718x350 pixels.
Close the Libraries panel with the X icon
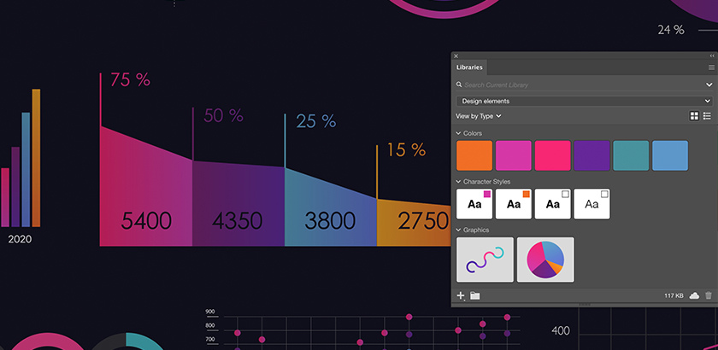click(x=456, y=55)
